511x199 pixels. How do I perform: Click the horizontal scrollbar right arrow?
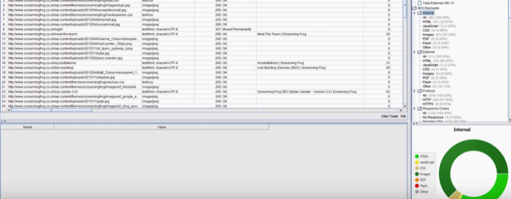pyautogui.click(x=400, y=110)
